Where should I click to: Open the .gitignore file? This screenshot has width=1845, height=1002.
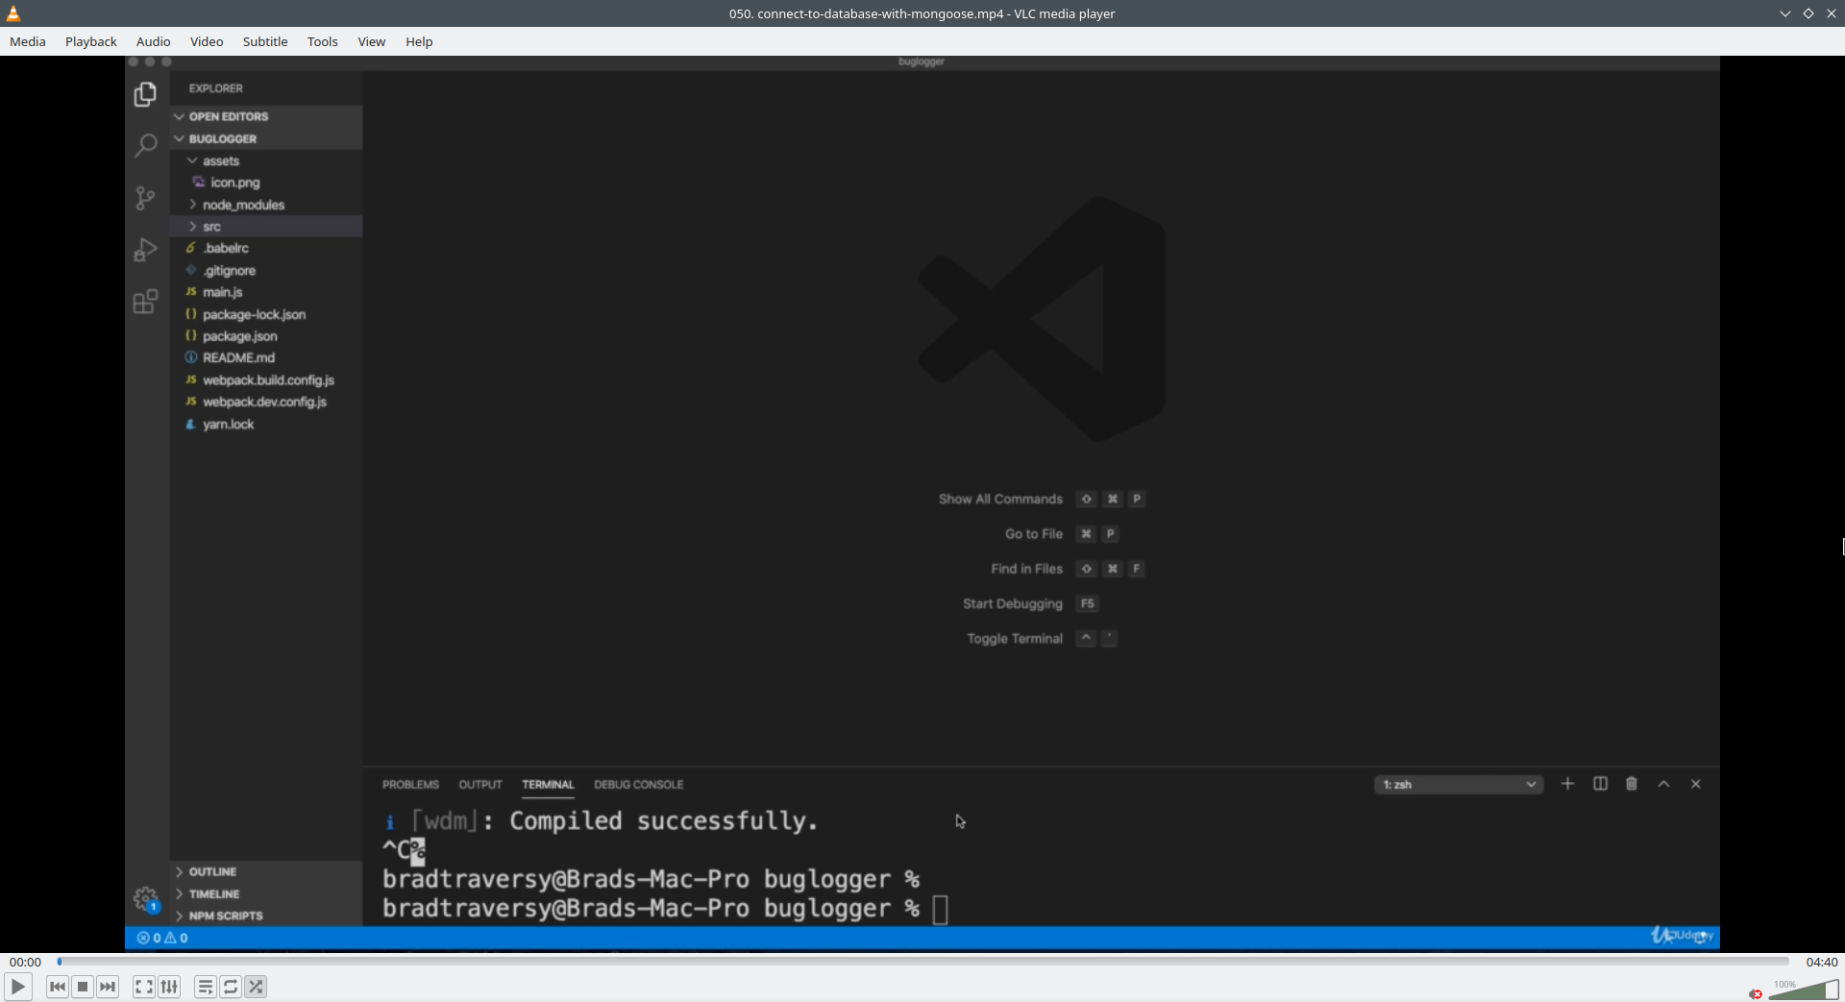click(266, 271)
